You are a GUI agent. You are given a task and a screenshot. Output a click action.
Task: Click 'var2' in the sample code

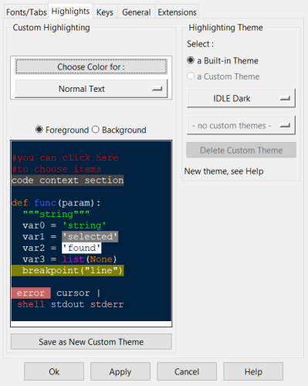[34, 248]
